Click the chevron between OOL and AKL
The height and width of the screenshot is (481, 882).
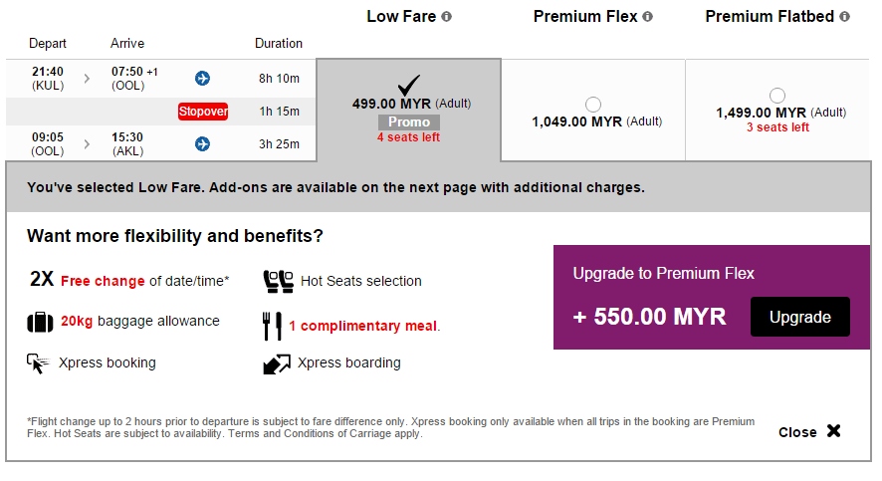tap(87, 144)
